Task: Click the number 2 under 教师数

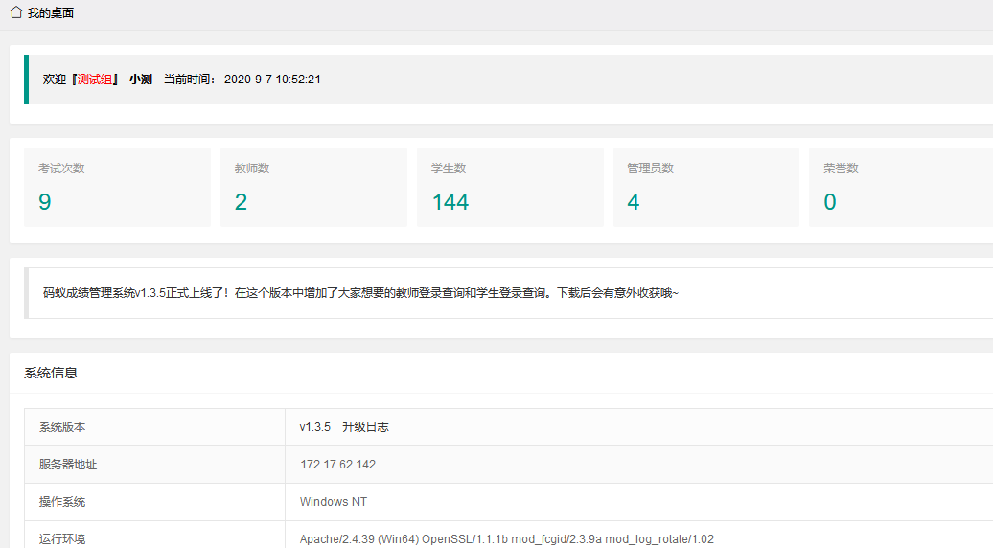Action: click(242, 202)
